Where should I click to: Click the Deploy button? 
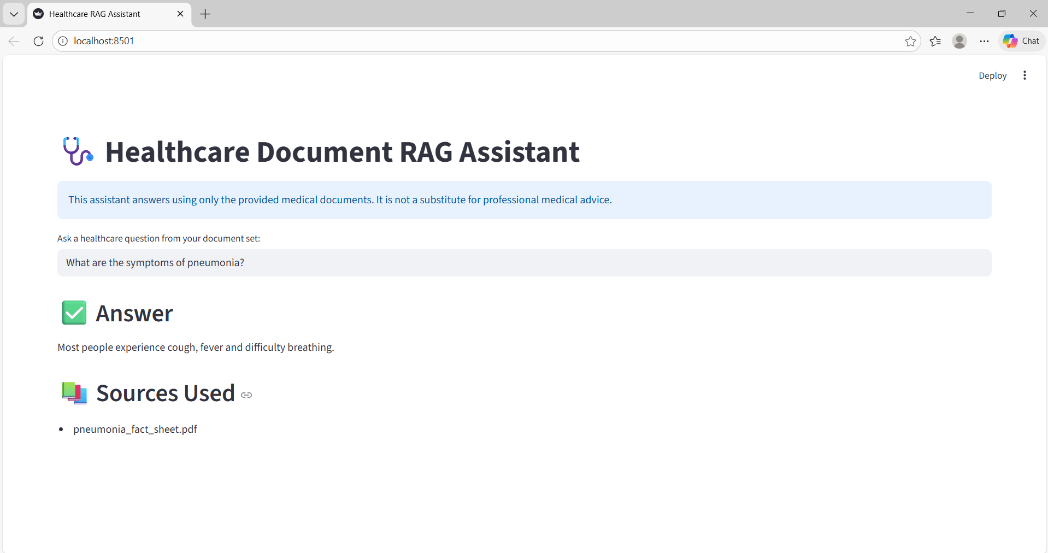click(993, 75)
